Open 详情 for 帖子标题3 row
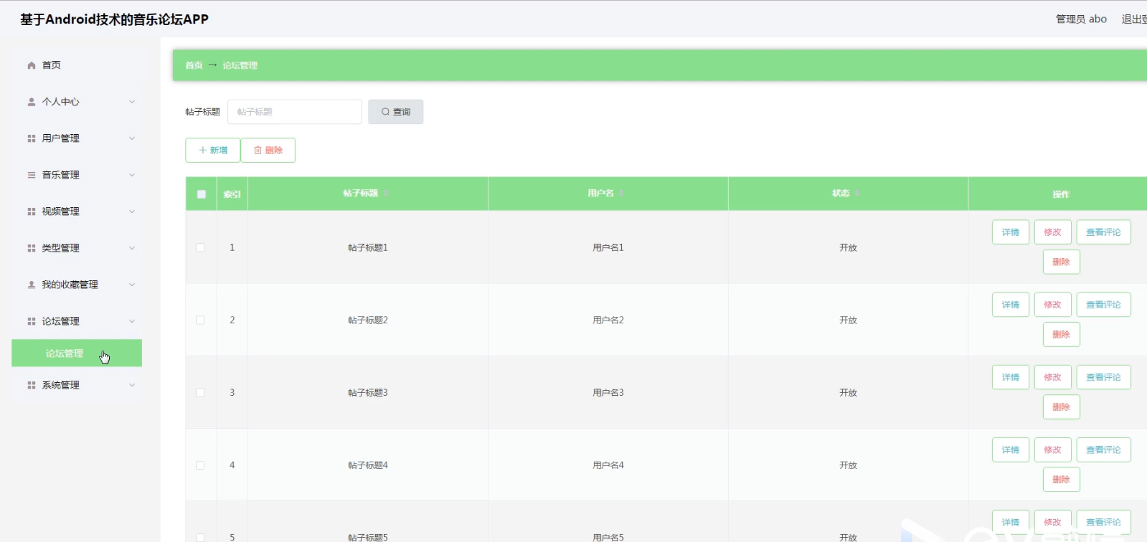Screen dimensions: 1147x542 1011,377
